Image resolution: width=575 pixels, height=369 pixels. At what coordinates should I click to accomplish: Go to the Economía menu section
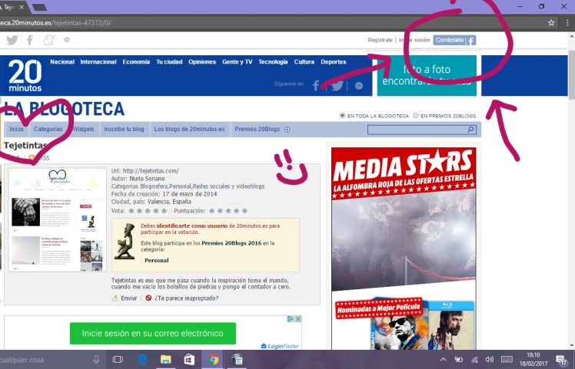[x=136, y=61]
